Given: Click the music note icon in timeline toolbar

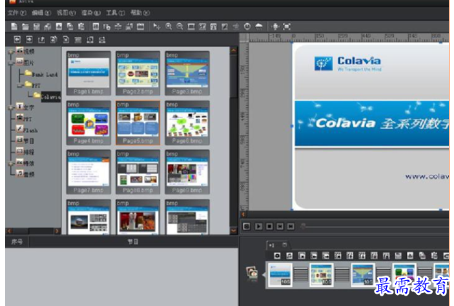Looking at the screenshot, I should pos(289,256).
